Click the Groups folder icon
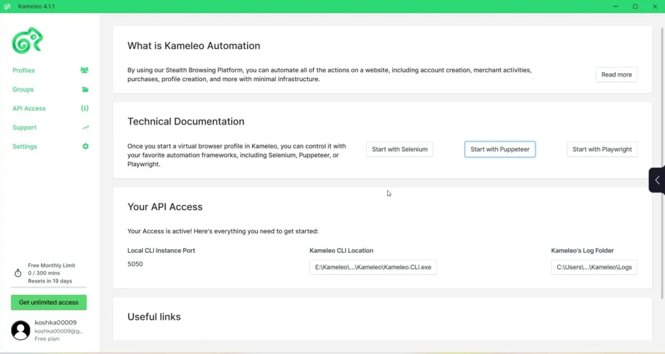 85,89
